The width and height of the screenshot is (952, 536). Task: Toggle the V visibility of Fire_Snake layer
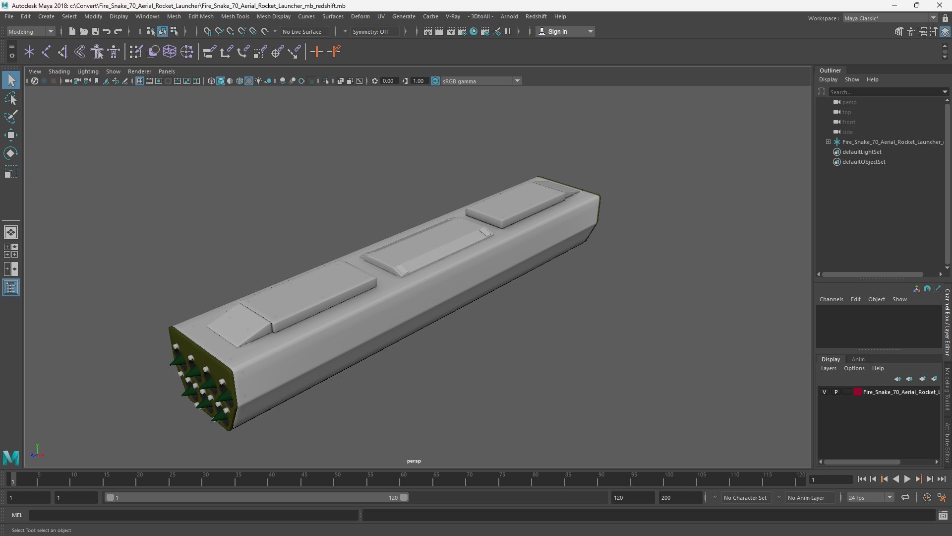(825, 392)
